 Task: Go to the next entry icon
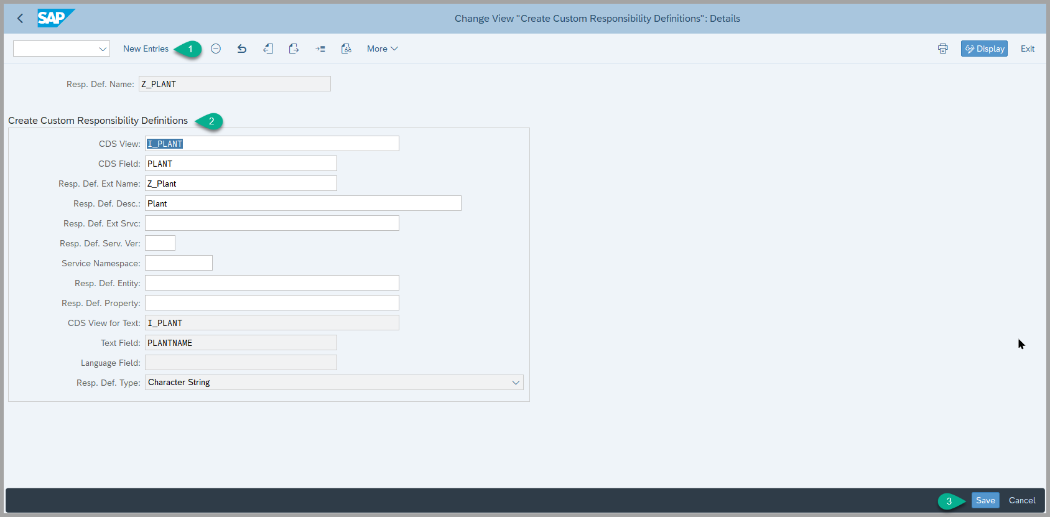(294, 49)
